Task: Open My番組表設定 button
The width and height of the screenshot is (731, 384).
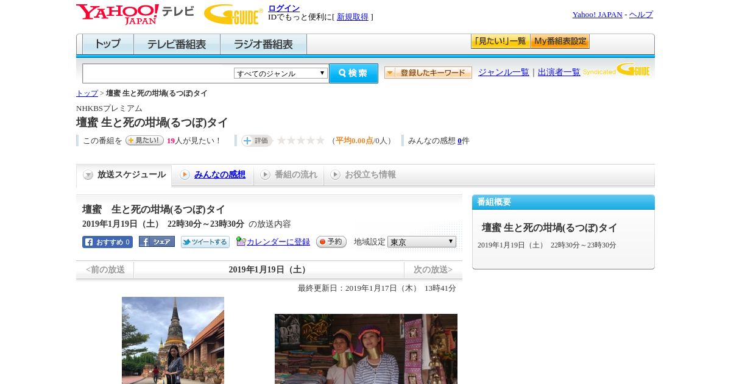Action: coord(560,41)
